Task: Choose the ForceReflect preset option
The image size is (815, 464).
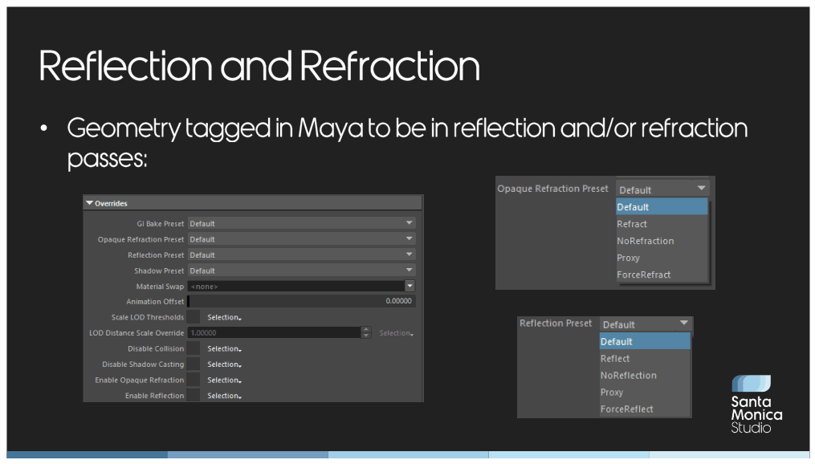Action: 645,409
